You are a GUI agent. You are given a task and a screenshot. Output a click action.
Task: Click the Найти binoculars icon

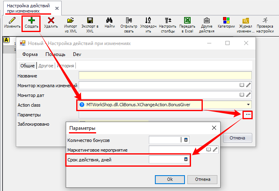[x=109, y=20]
